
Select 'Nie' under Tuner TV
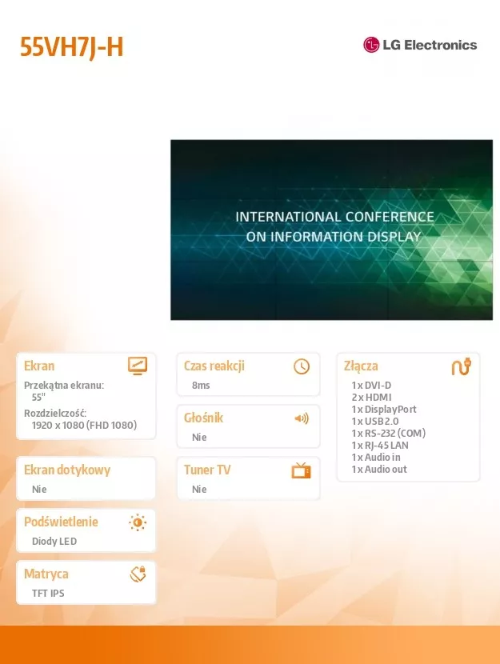coord(199,489)
